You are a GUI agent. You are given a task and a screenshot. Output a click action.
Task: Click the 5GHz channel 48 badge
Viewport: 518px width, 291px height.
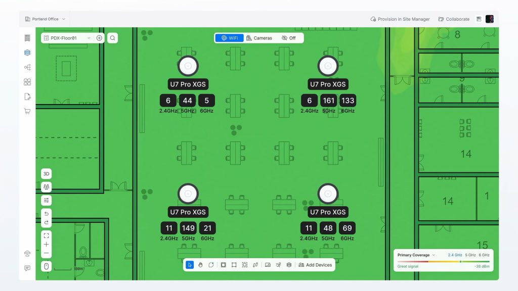(328, 228)
